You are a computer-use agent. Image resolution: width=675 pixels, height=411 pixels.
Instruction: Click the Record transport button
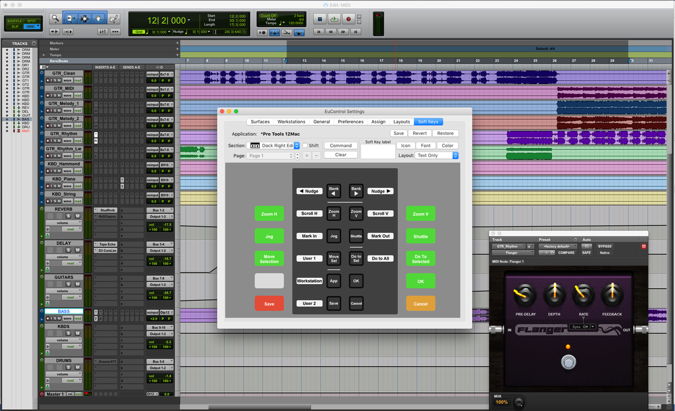(348, 19)
